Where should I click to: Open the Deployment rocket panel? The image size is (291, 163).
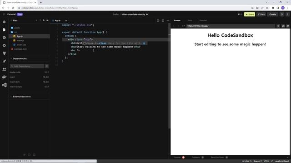point(4,61)
